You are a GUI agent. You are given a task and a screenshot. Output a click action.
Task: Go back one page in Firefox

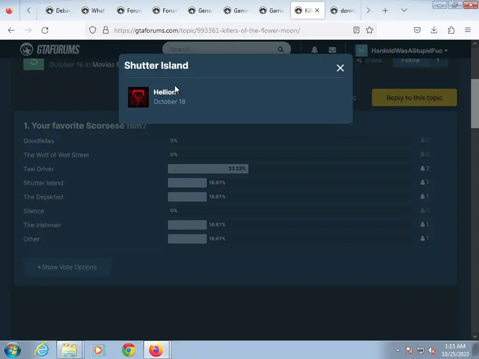coord(11,30)
